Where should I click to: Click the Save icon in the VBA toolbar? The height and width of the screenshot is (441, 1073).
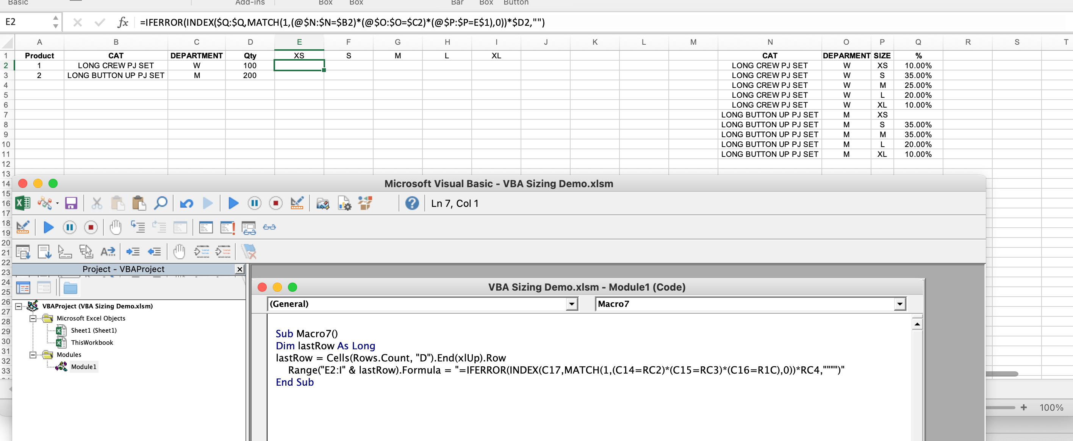click(71, 203)
